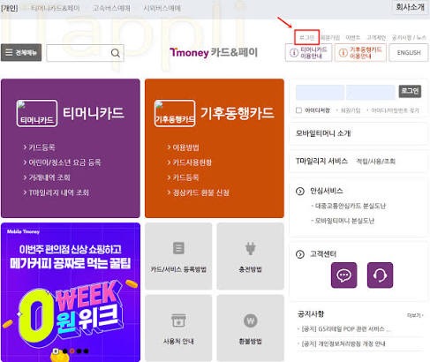Screen dimensions: 430x362
Task: Click the magnifier search icon
Action: [x=116, y=53]
